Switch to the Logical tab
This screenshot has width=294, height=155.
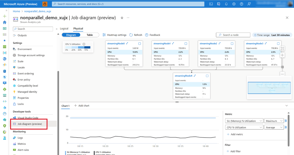click(x=64, y=29)
